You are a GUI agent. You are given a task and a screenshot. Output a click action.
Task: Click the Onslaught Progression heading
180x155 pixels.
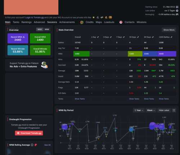click(x=20, y=119)
